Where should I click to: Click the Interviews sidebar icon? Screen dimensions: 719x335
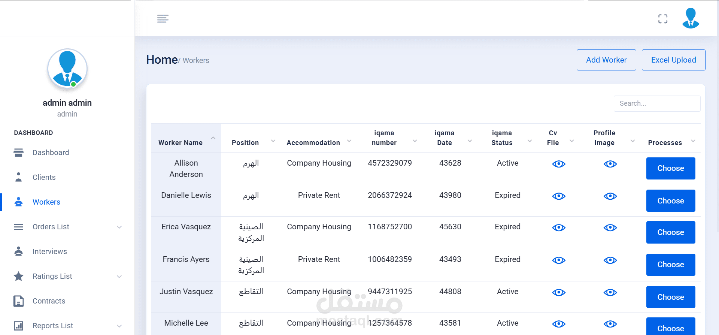[x=18, y=251]
